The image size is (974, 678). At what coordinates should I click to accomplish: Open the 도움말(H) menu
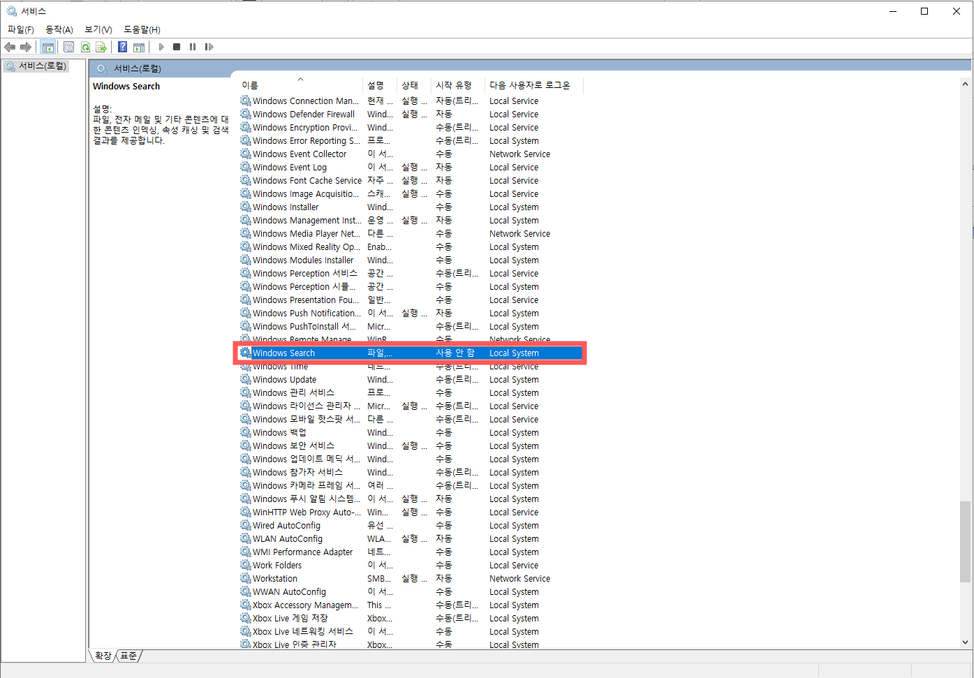(142, 29)
